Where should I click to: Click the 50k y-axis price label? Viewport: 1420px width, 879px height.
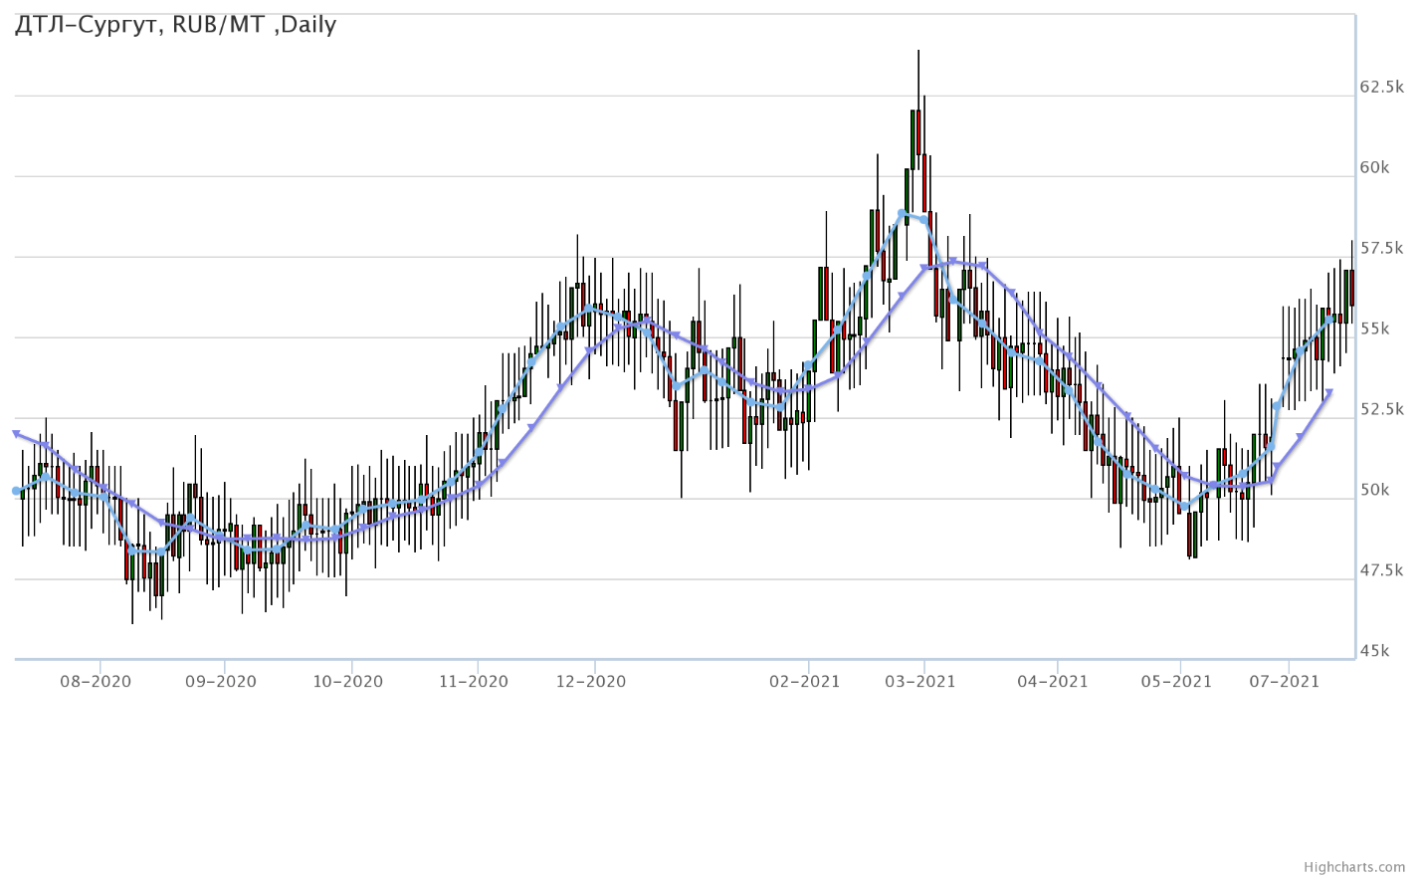click(x=1374, y=490)
